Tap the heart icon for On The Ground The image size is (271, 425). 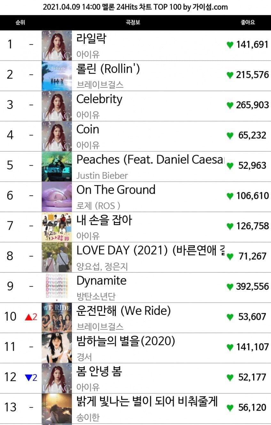(x=230, y=196)
